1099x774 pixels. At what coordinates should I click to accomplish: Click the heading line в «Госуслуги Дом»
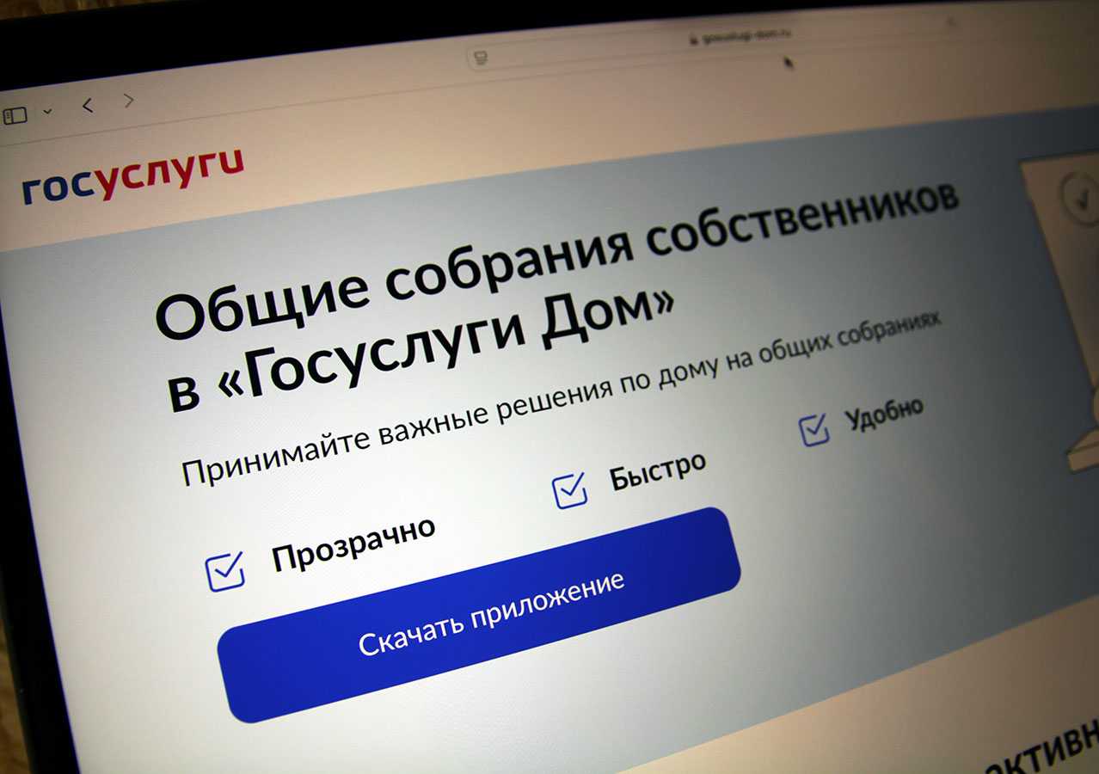coord(421,347)
